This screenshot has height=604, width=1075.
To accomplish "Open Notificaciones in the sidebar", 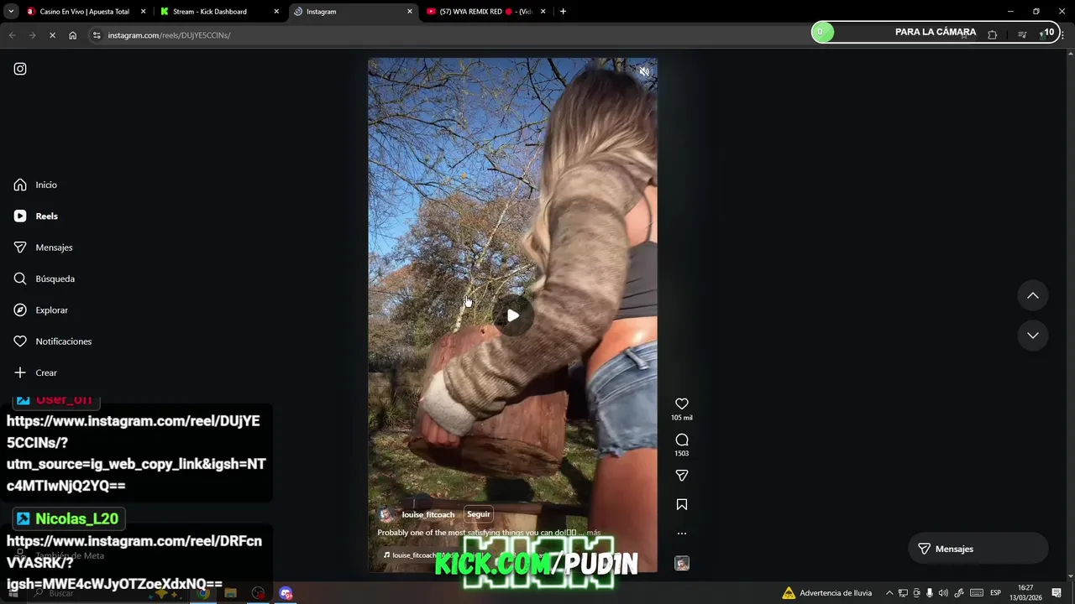I will pos(53,341).
